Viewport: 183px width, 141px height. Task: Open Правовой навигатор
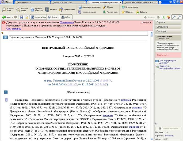(x=37, y=10)
